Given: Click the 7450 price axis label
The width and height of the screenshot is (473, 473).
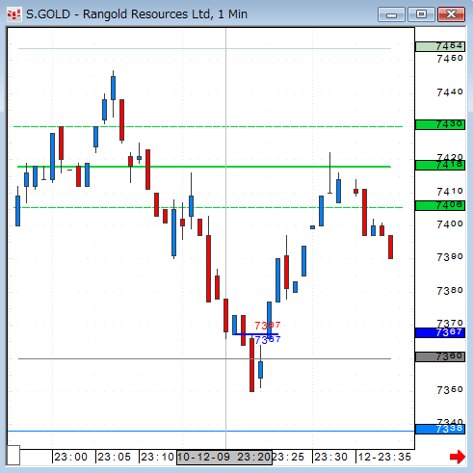Looking at the screenshot, I should point(450,59).
